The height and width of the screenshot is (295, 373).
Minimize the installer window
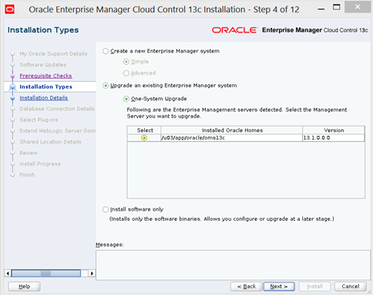tap(321, 8)
